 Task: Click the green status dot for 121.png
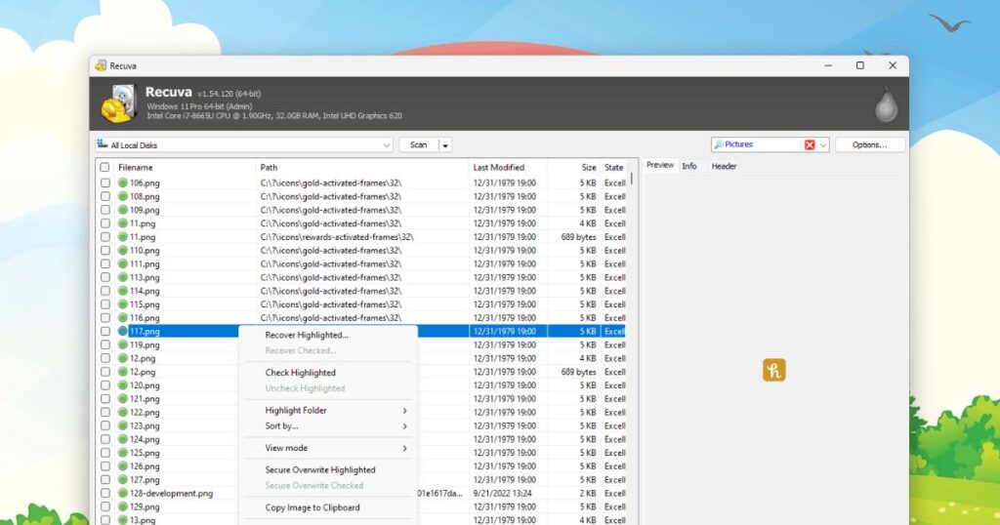123,399
